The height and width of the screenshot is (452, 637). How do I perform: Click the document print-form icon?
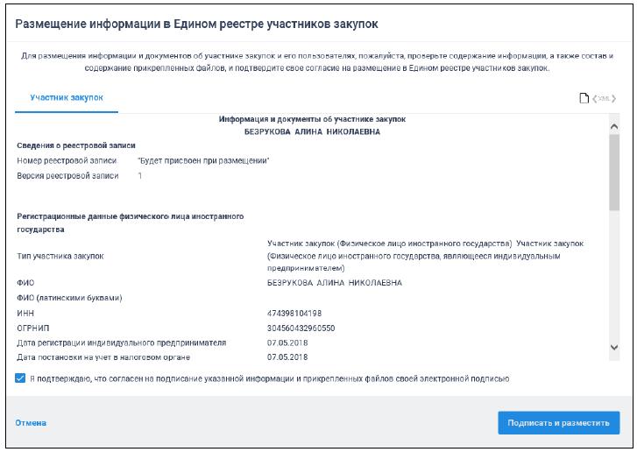[584, 97]
